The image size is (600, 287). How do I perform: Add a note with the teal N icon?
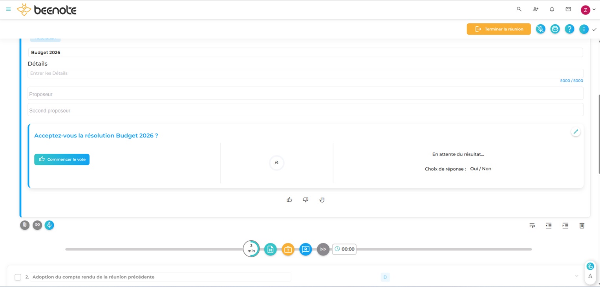coord(270,249)
